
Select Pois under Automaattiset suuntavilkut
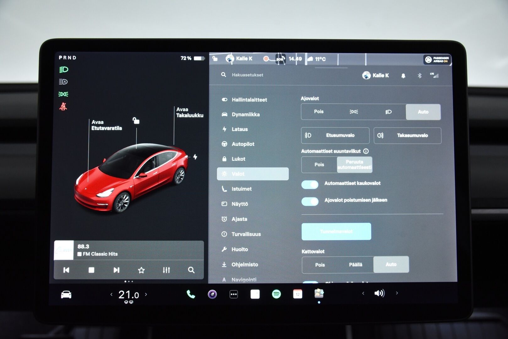click(320, 164)
